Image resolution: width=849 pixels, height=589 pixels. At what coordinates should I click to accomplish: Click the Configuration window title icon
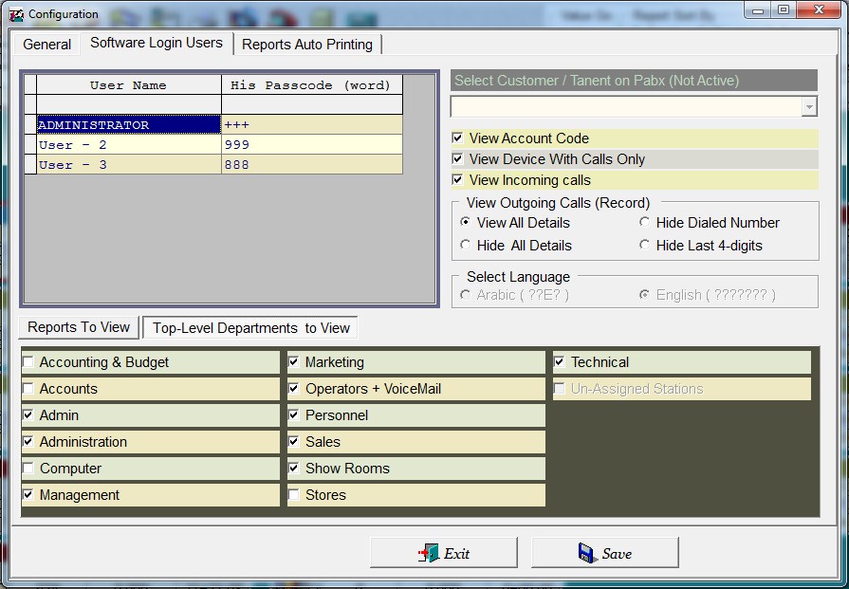(x=17, y=14)
